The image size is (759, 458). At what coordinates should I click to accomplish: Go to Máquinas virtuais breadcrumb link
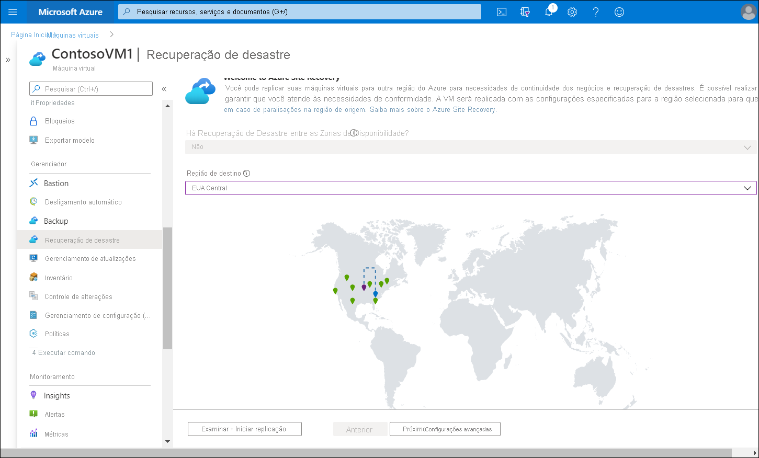(73, 35)
